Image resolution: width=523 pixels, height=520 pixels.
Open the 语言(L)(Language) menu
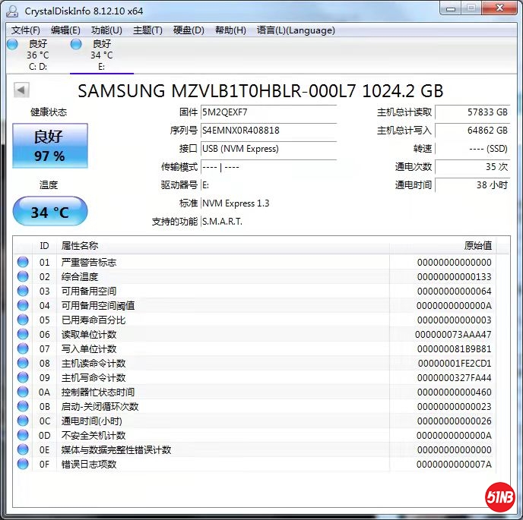[x=296, y=30]
